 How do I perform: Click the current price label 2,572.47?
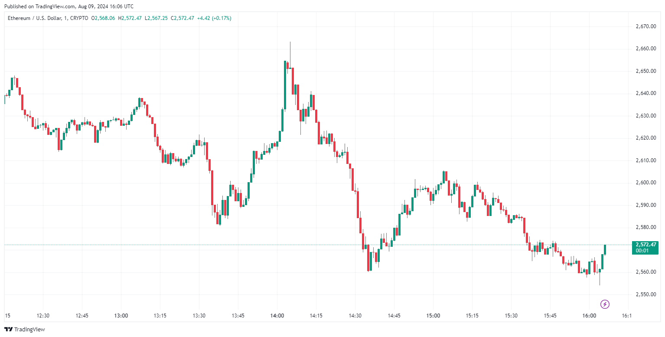(645, 245)
